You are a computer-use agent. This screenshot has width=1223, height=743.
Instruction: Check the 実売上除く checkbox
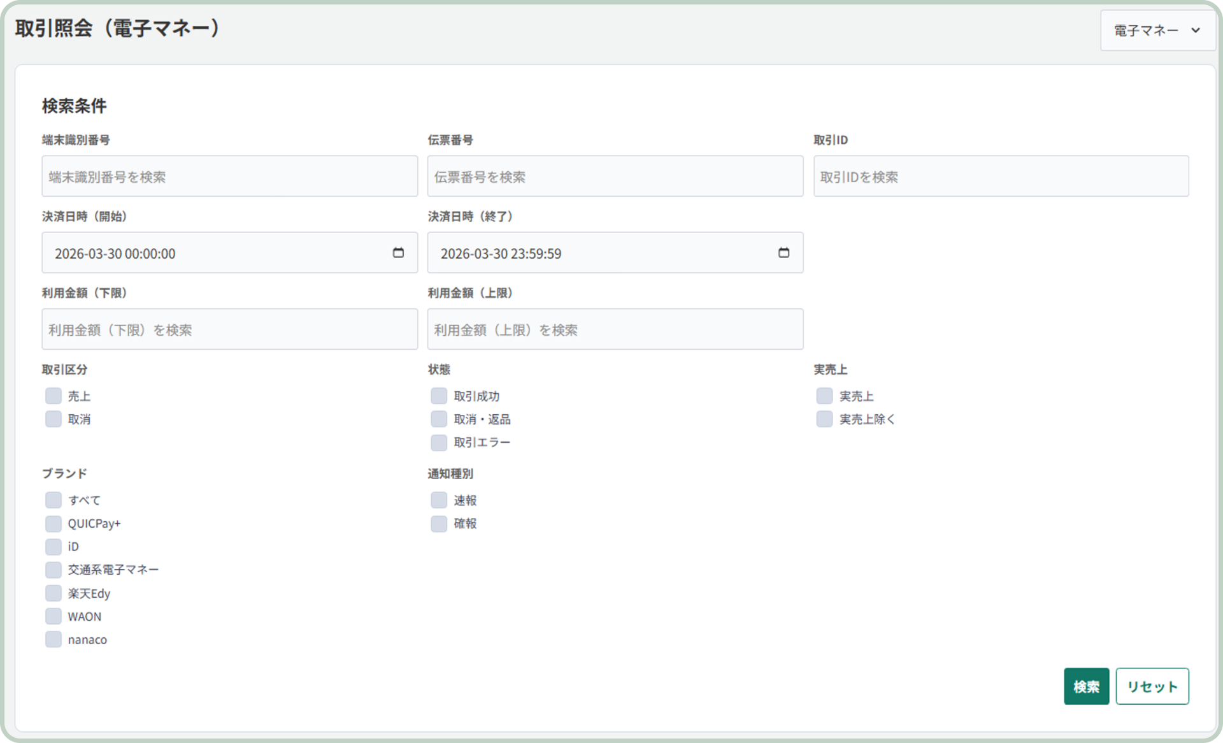pos(824,419)
